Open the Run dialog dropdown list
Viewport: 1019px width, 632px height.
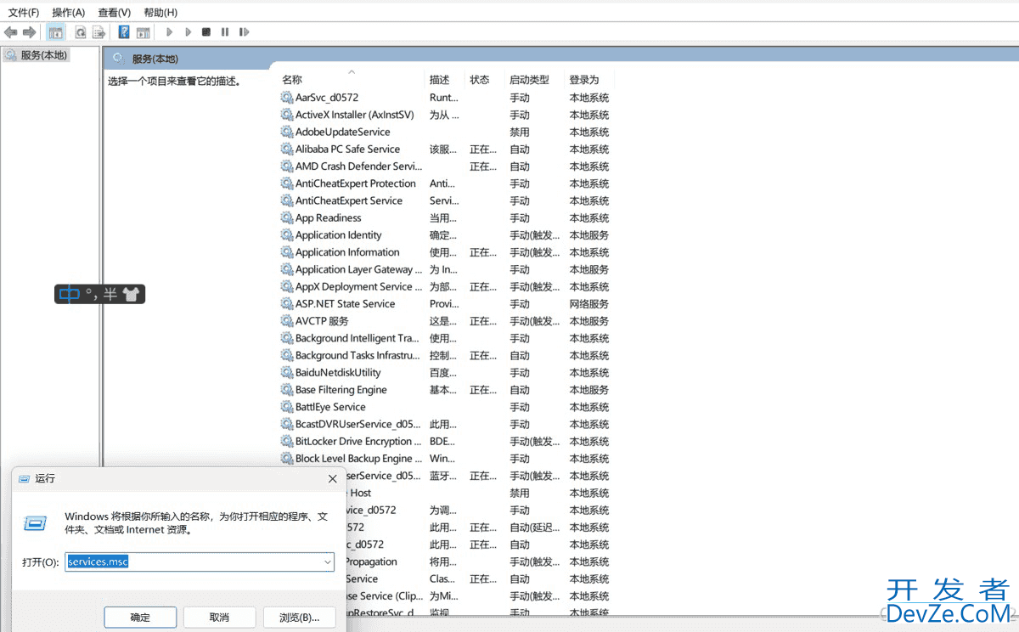327,561
